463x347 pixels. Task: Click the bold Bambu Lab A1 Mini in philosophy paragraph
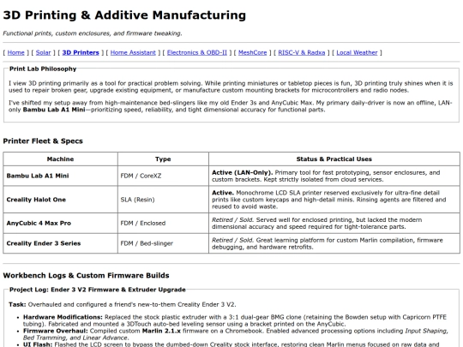pyautogui.click(x=54, y=110)
